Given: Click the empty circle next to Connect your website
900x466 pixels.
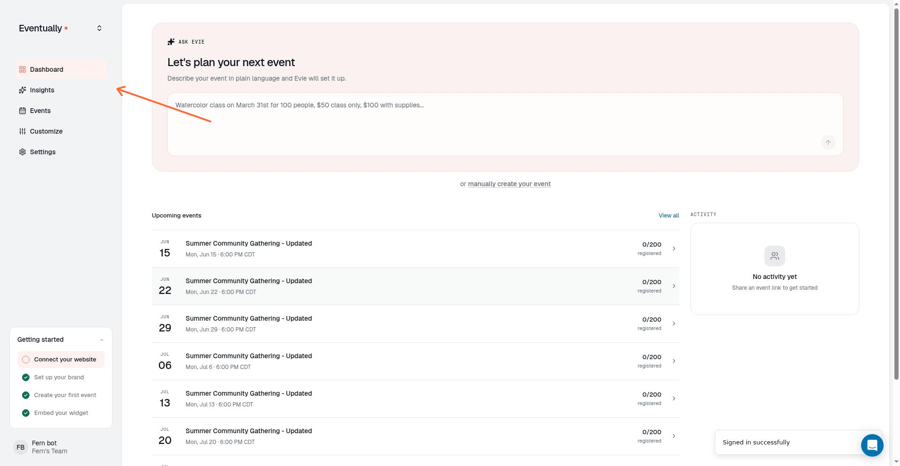Looking at the screenshot, I should pyautogui.click(x=26, y=360).
